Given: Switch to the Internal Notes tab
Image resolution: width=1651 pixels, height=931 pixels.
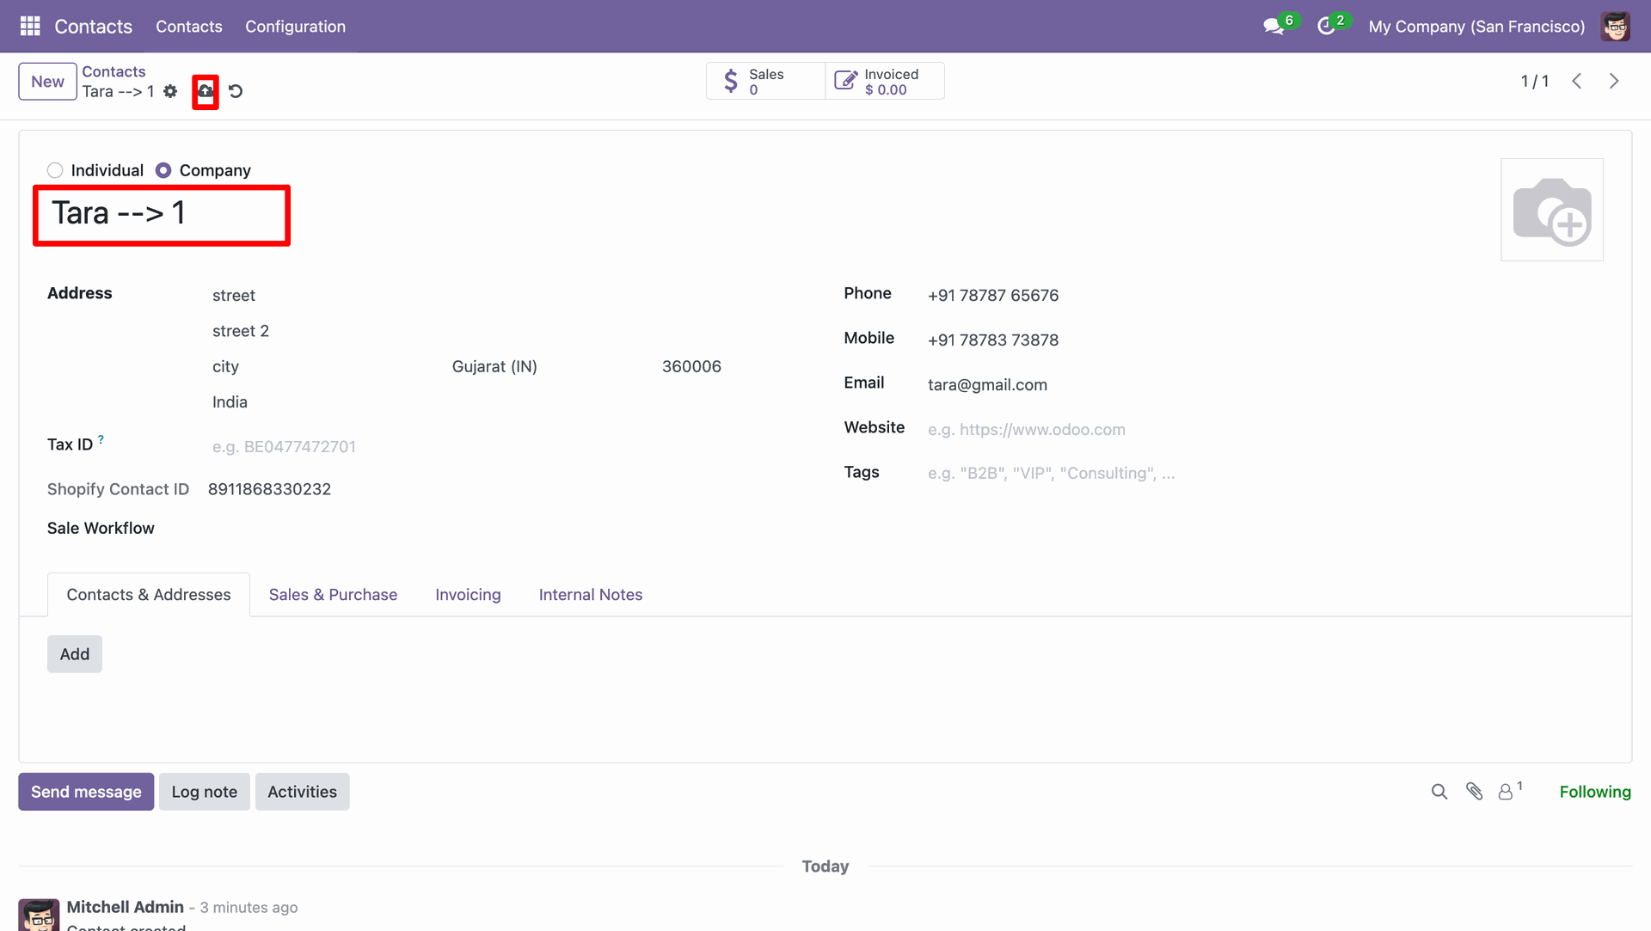Looking at the screenshot, I should (x=590, y=595).
